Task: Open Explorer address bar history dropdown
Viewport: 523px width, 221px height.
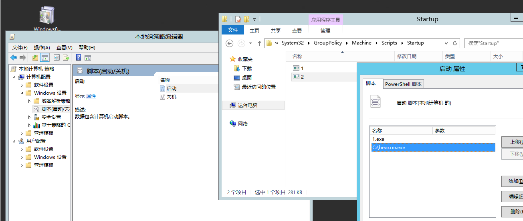Action: point(446,43)
